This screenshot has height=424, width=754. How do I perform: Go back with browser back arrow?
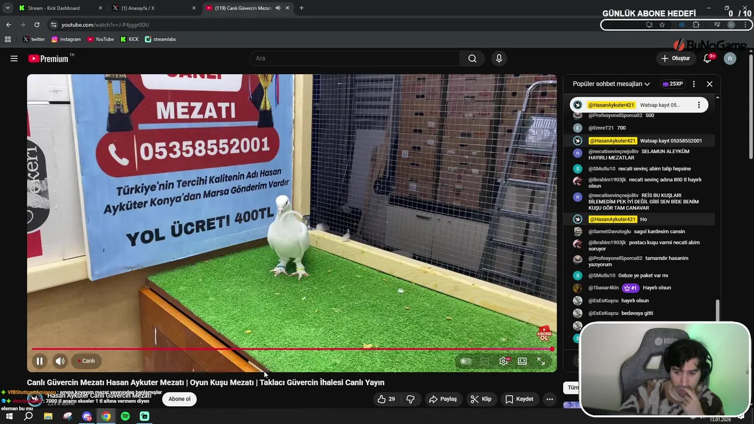coord(8,25)
